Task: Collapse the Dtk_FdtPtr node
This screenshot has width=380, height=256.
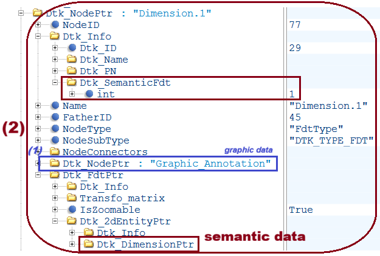Action: [38, 175]
